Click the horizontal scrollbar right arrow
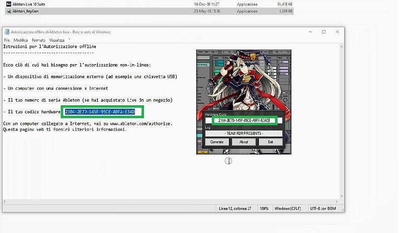 337,201
